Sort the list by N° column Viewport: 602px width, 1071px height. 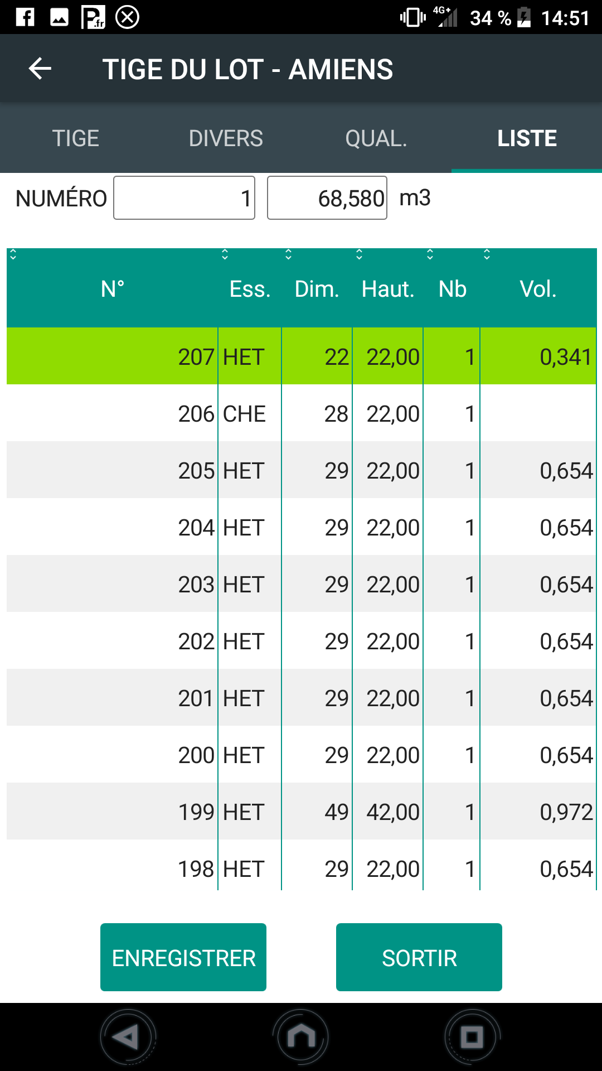click(112, 288)
